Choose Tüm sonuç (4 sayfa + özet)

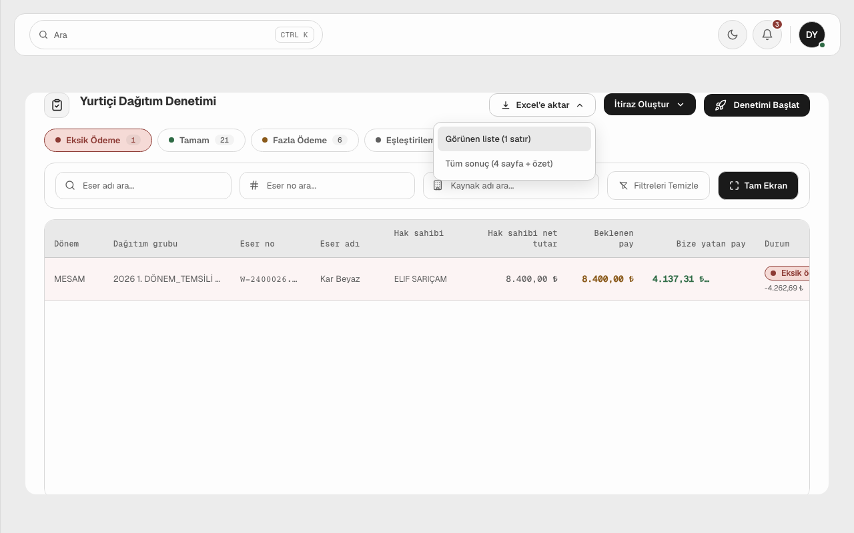[x=514, y=163]
